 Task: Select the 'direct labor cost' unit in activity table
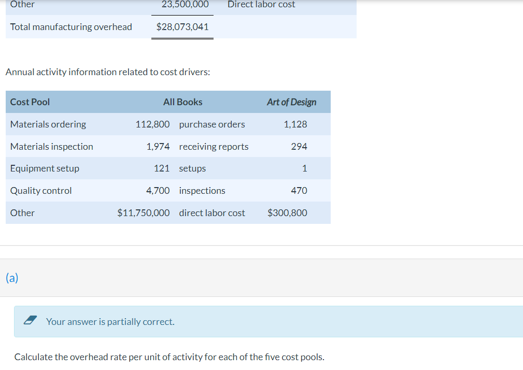click(x=212, y=213)
